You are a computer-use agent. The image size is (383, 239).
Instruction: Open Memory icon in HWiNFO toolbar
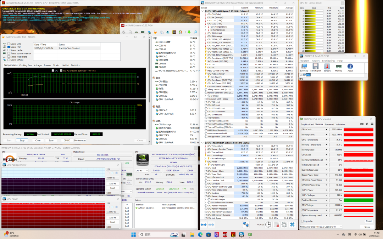pos(339,68)
